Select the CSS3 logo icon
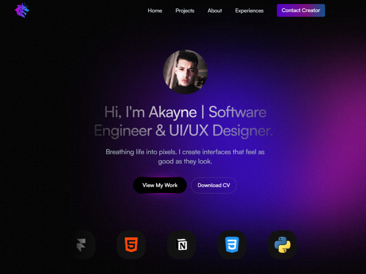This screenshot has width=366, height=274. point(232,245)
